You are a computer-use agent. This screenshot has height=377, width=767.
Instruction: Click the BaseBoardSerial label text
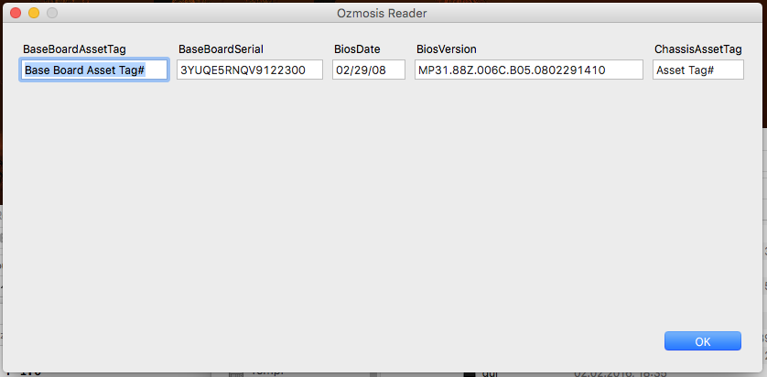pyautogui.click(x=221, y=49)
